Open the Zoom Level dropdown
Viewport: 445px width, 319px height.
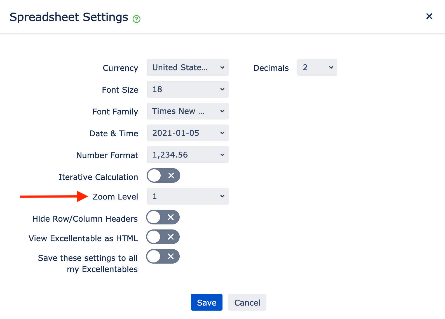[x=188, y=196]
